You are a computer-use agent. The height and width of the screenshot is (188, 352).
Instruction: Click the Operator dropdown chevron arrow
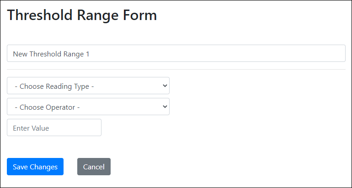[165, 107]
